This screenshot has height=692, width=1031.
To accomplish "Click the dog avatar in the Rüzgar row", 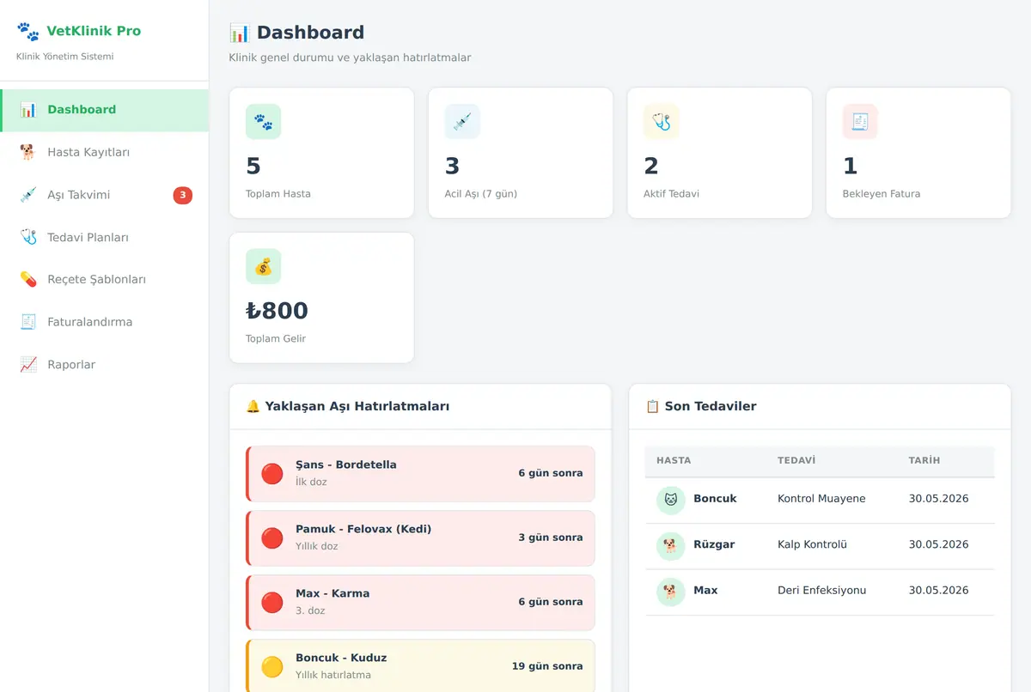I will click(671, 546).
